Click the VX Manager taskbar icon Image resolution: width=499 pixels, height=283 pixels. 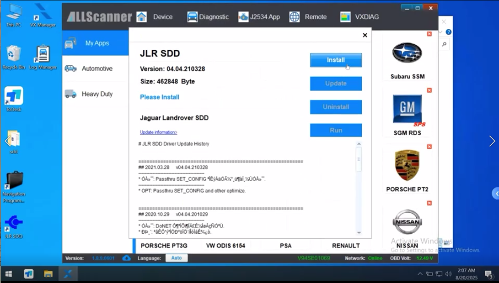coord(68,274)
